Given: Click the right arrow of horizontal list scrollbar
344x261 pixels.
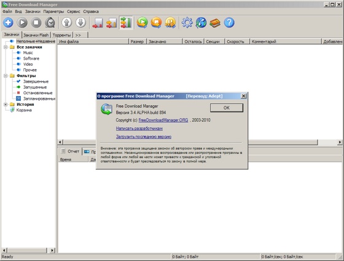Looking at the screenshot, I should [x=340, y=142].
